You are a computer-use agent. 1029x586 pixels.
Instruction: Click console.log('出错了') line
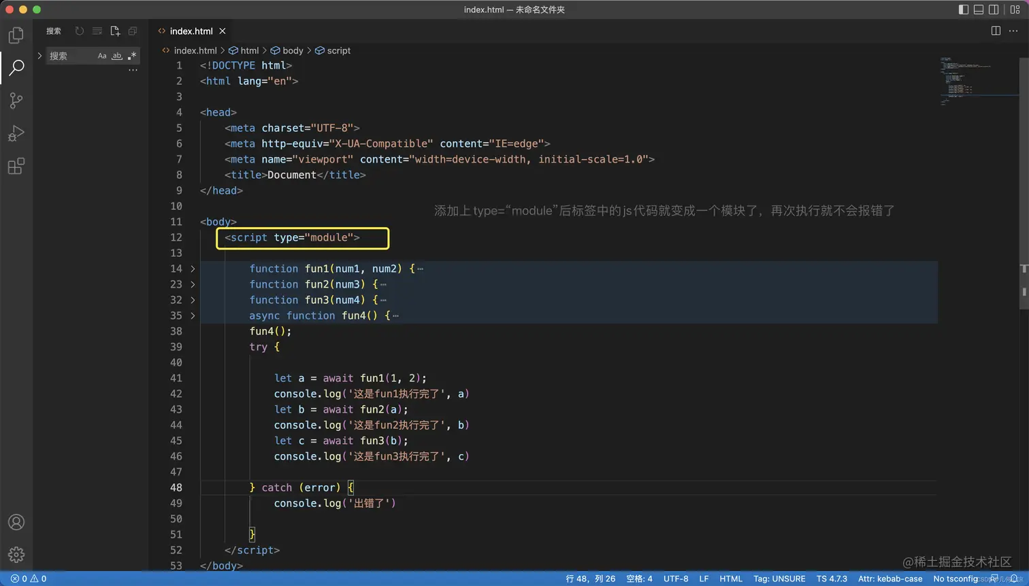click(x=335, y=503)
